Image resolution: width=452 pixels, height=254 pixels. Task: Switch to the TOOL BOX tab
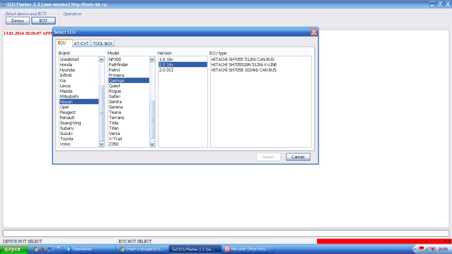[x=102, y=44]
